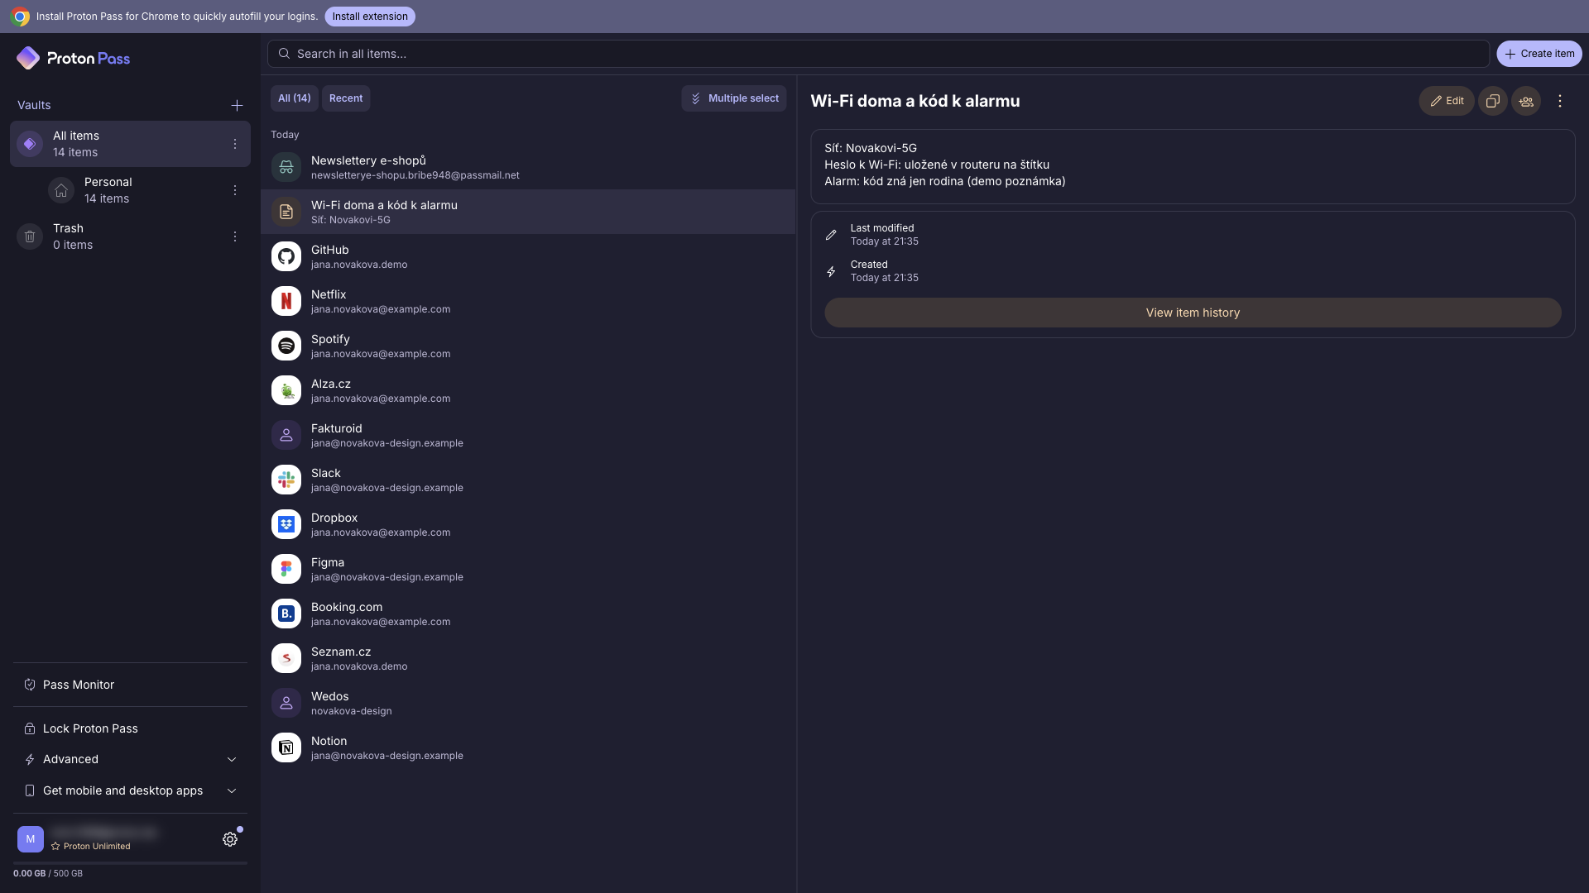The image size is (1589, 893).
Task: Enable Multiple select mode
Action: click(x=734, y=98)
